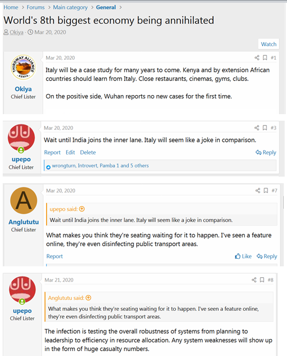Share post #8 using share icon

[x=254, y=280]
